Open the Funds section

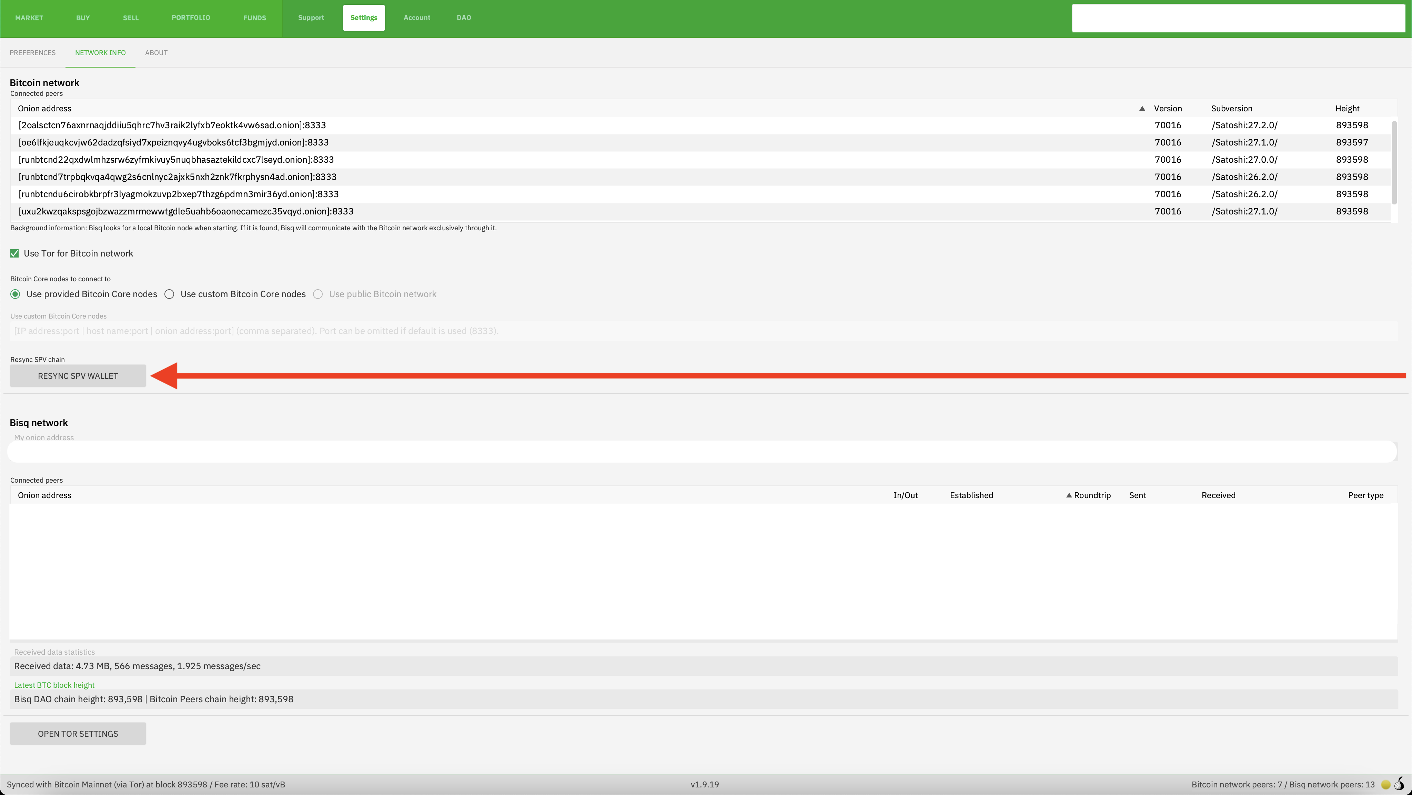[254, 18]
